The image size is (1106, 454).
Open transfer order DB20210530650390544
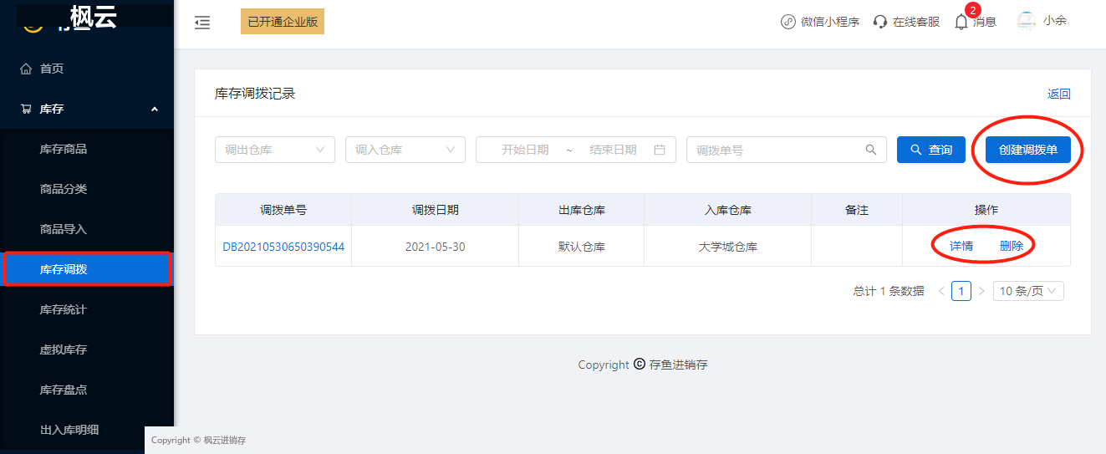point(283,247)
